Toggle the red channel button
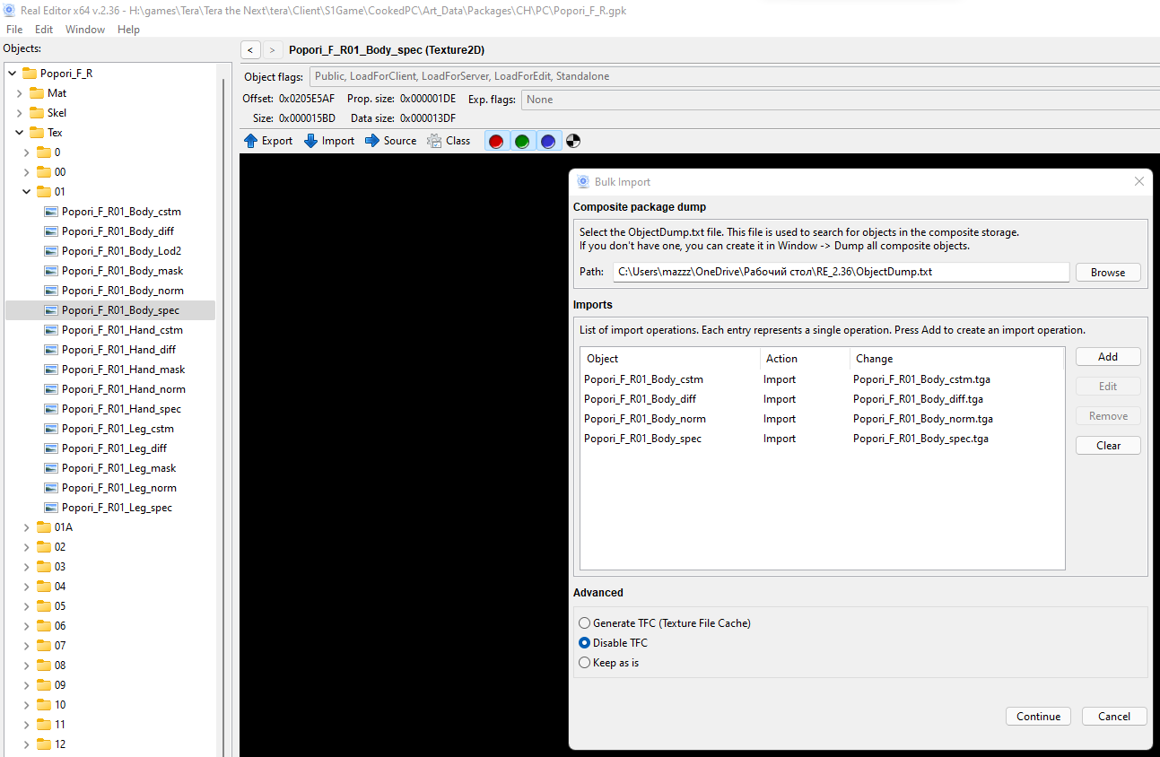The width and height of the screenshot is (1160, 757). point(495,141)
